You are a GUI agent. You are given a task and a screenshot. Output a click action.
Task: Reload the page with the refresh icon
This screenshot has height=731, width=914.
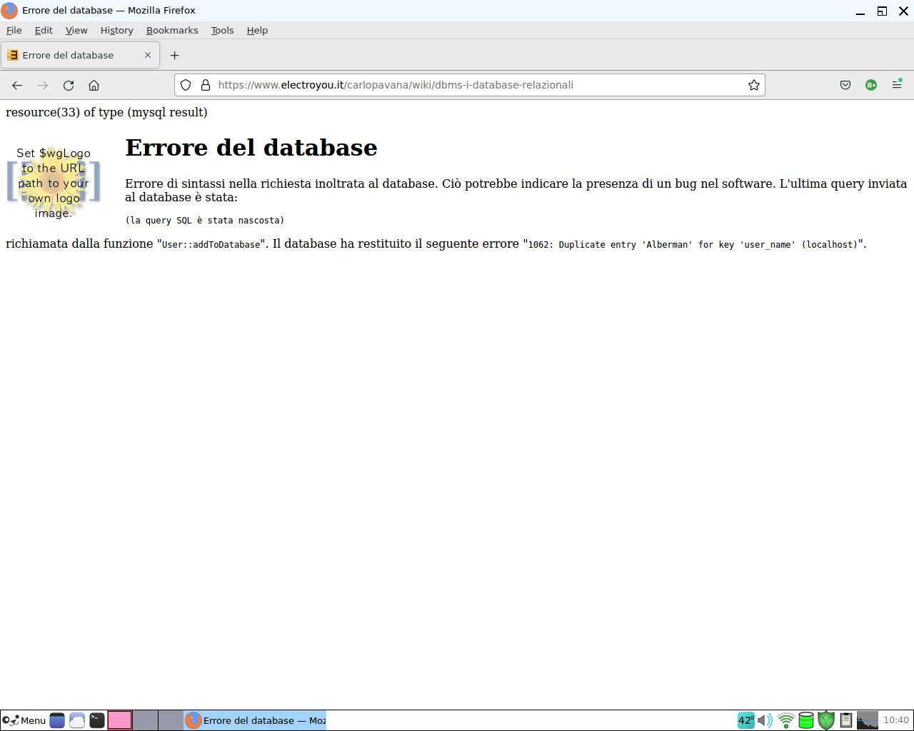pos(69,86)
